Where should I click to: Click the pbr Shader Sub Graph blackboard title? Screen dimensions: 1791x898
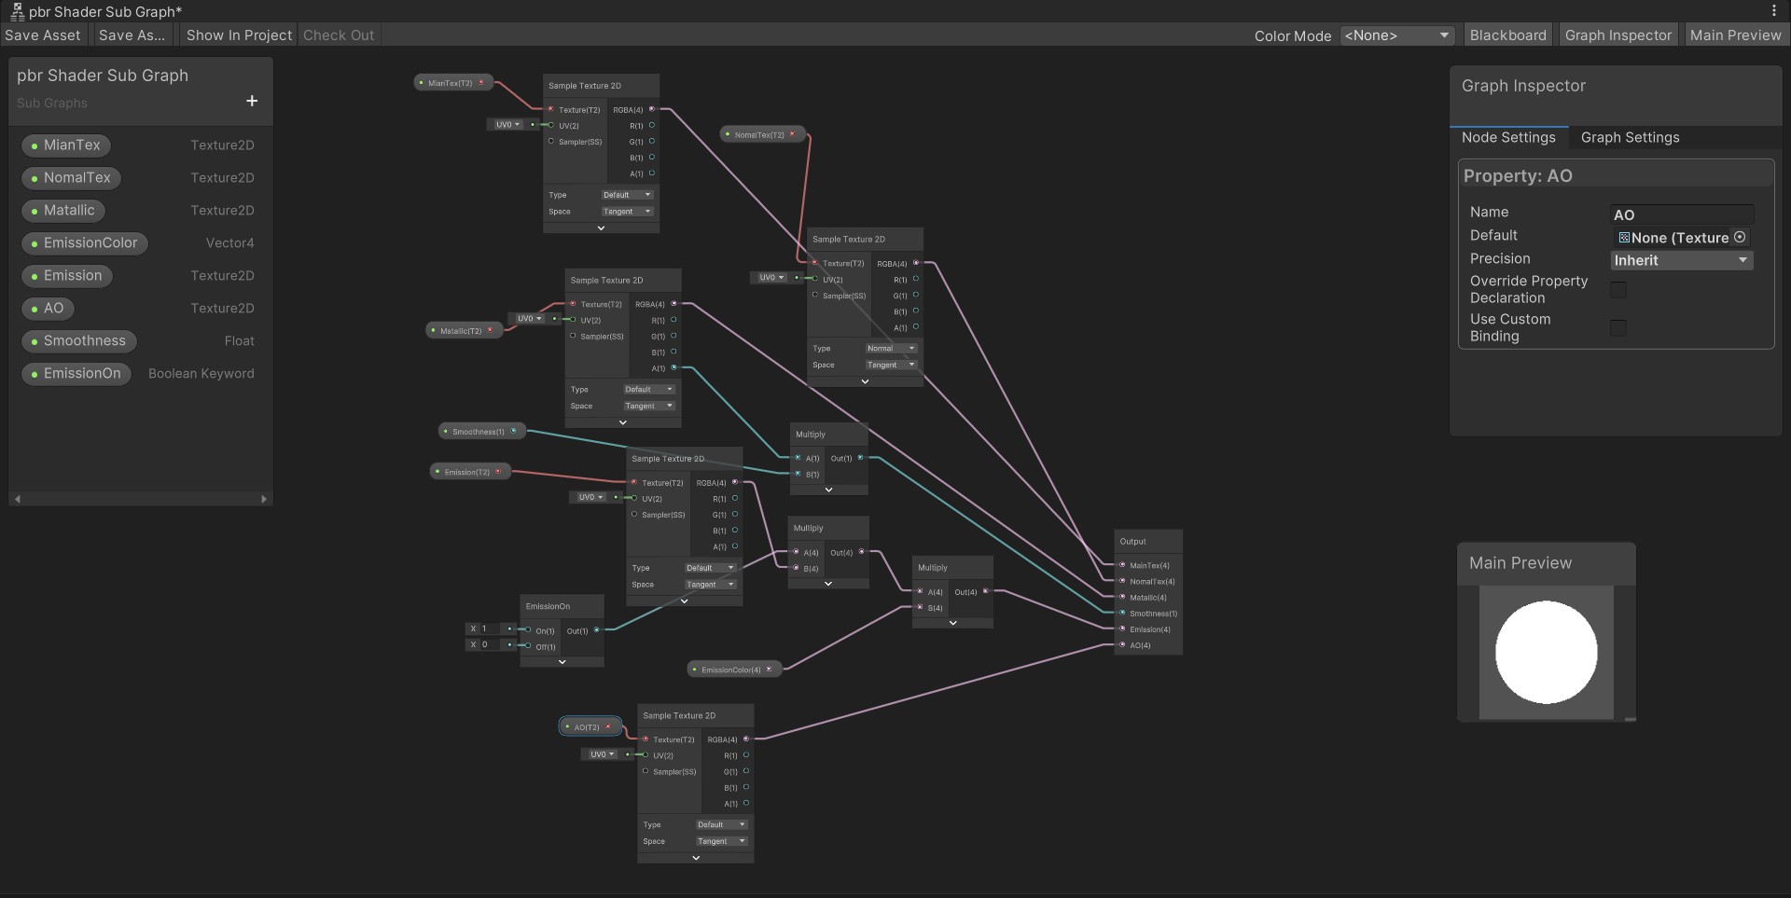tap(103, 76)
